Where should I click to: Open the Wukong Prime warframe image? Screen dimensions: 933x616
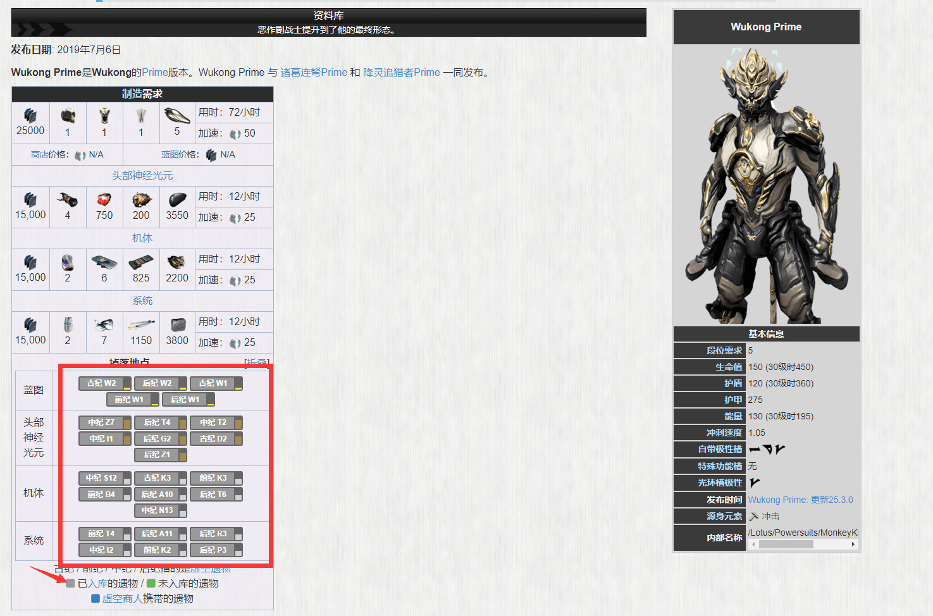766,185
